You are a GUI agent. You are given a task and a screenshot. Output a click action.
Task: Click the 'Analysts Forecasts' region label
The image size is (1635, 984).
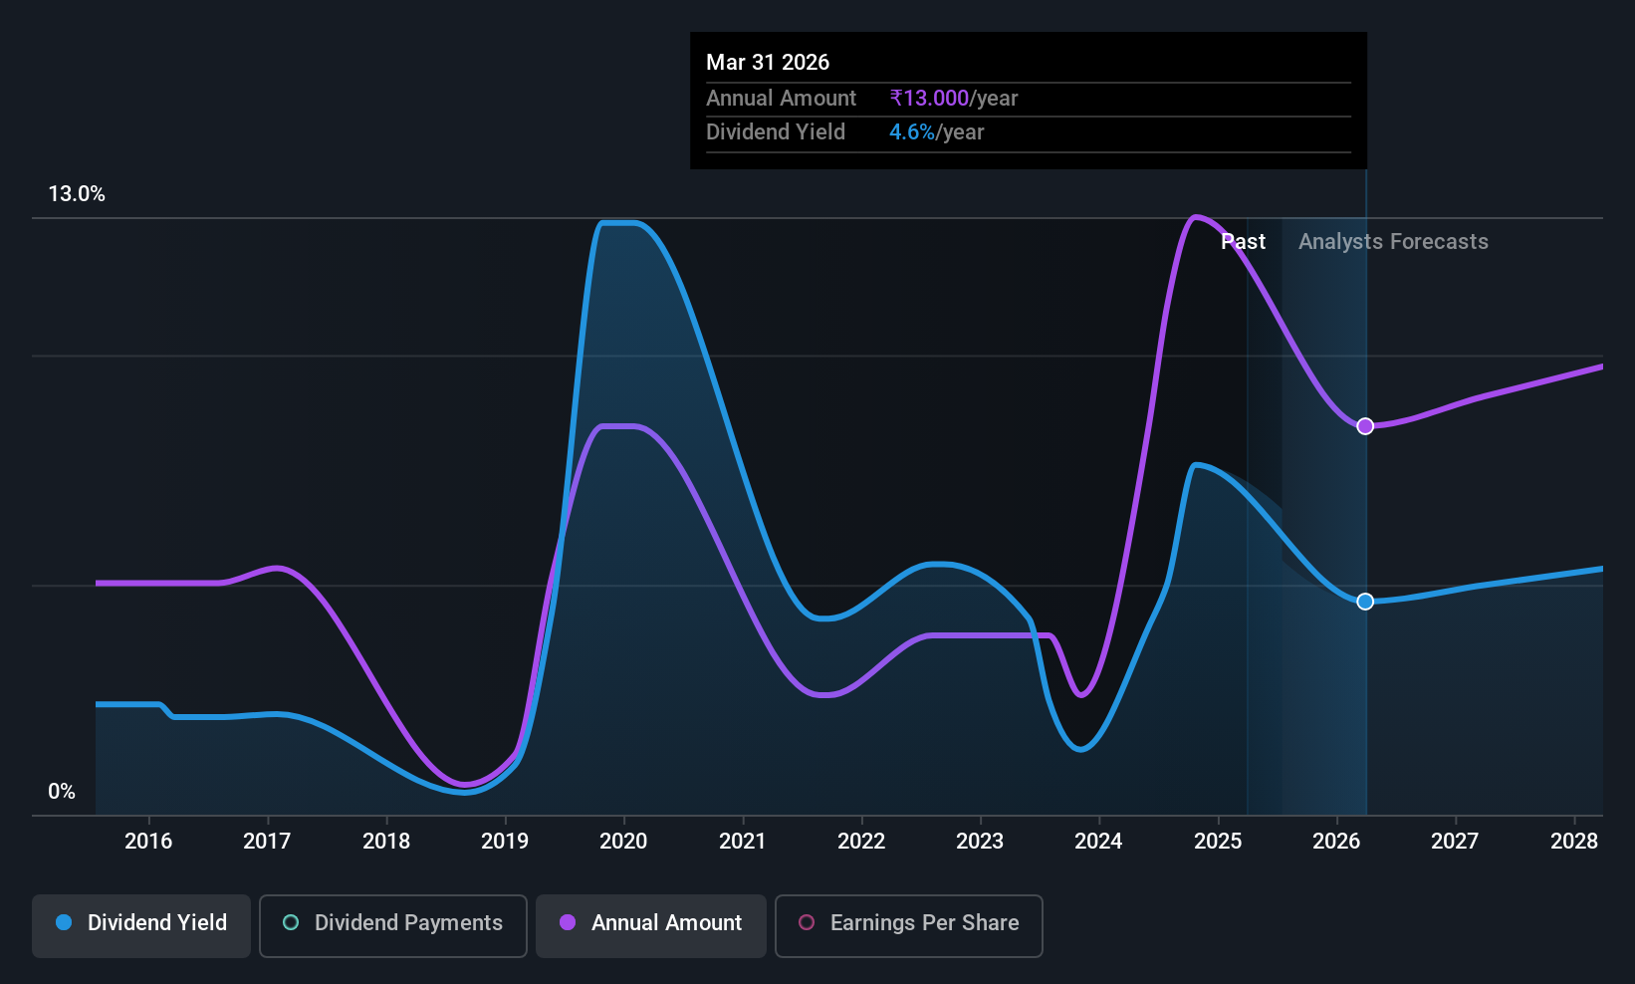pos(1393,242)
